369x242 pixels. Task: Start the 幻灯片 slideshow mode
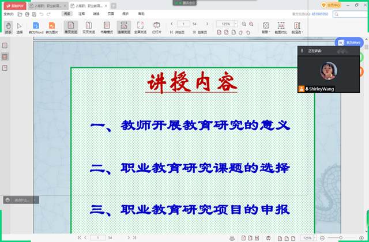[x=156, y=27]
